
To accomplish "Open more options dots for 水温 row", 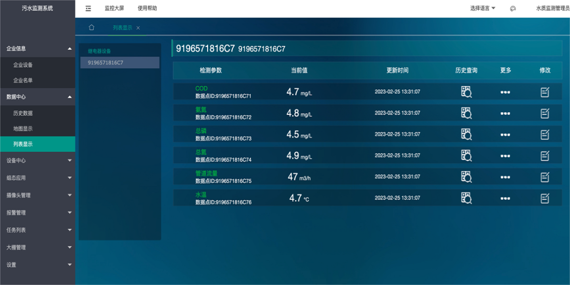I will pyautogui.click(x=505, y=198).
